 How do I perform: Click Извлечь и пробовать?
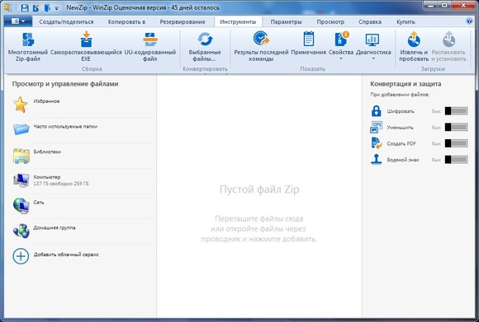pyautogui.click(x=414, y=47)
